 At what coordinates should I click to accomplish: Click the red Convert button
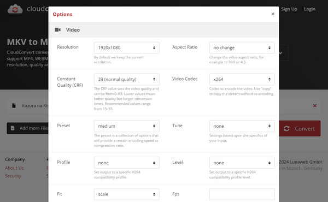pyautogui.click(x=300, y=128)
